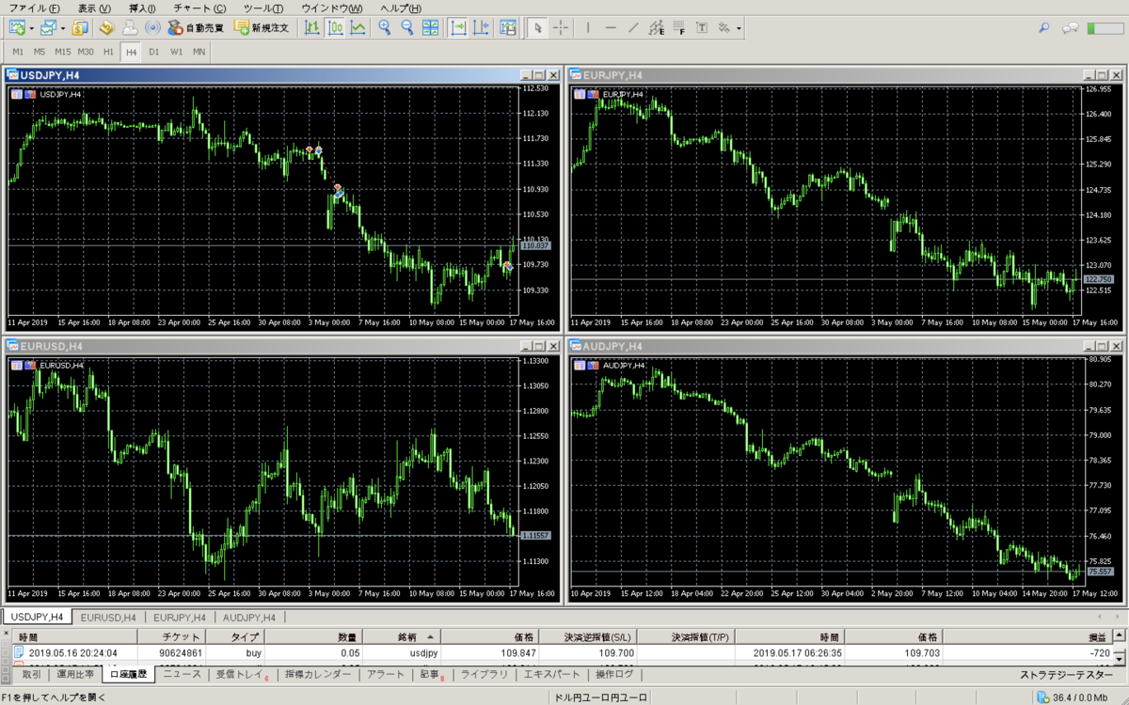The width and height of the screenshot is (1129, 705).
Task: Click the New Chart toolbar icon
Action: pyautogui.click(x=16, y=27)
